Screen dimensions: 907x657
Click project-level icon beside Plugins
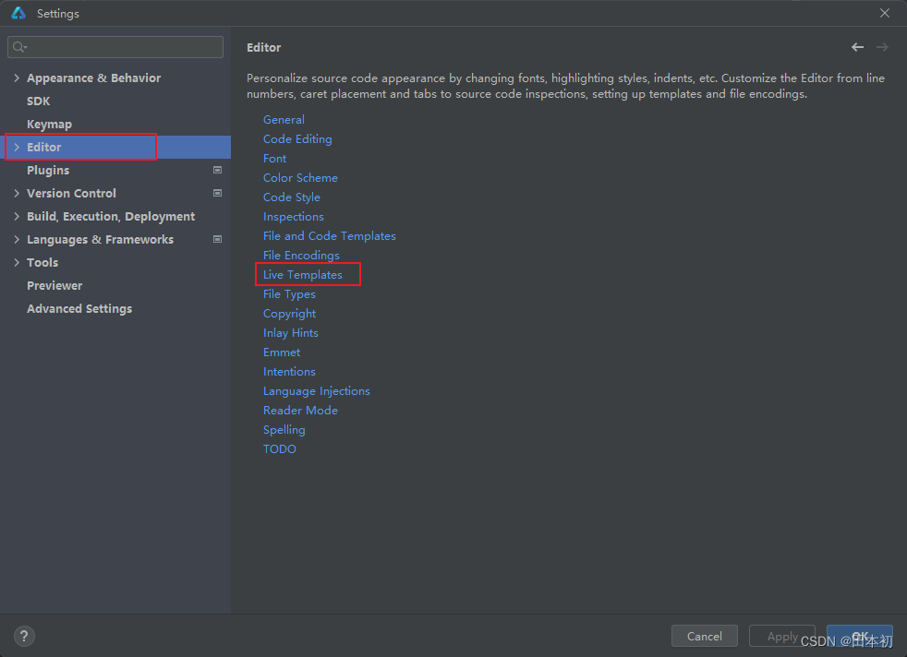point(217,170)
